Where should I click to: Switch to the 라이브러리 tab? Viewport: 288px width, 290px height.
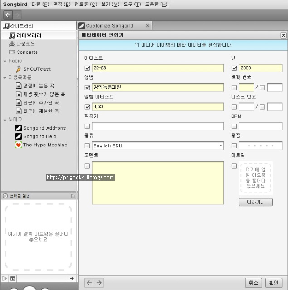pos(39,26)
